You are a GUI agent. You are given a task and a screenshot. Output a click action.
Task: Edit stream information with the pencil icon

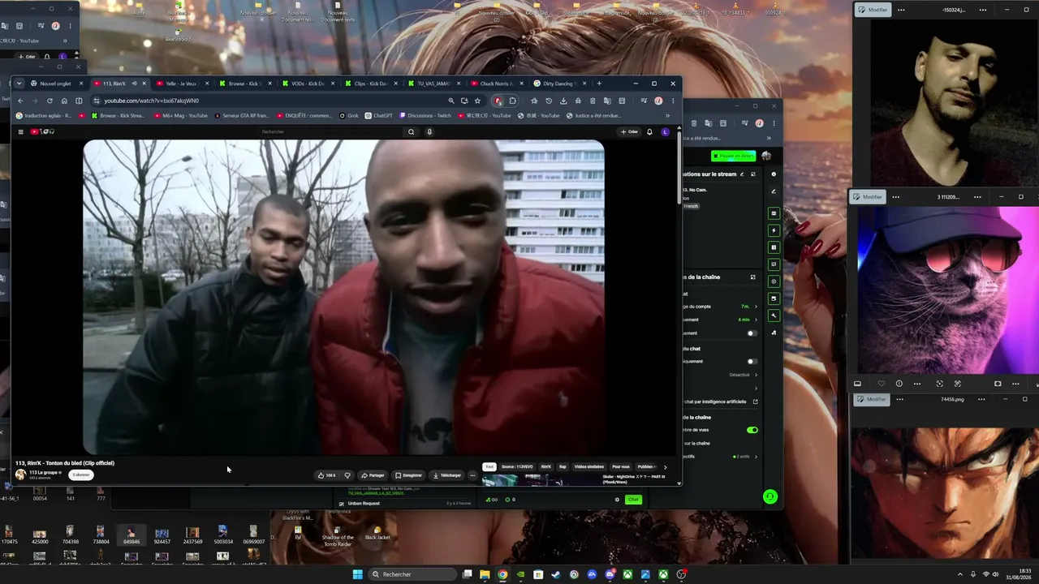[x=742, y=174]
